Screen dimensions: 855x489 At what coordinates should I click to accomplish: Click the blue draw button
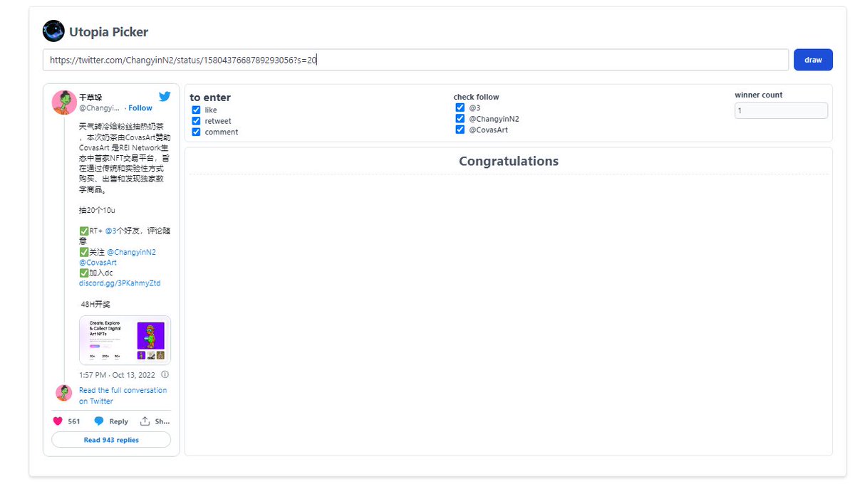(x=813, y=60)
